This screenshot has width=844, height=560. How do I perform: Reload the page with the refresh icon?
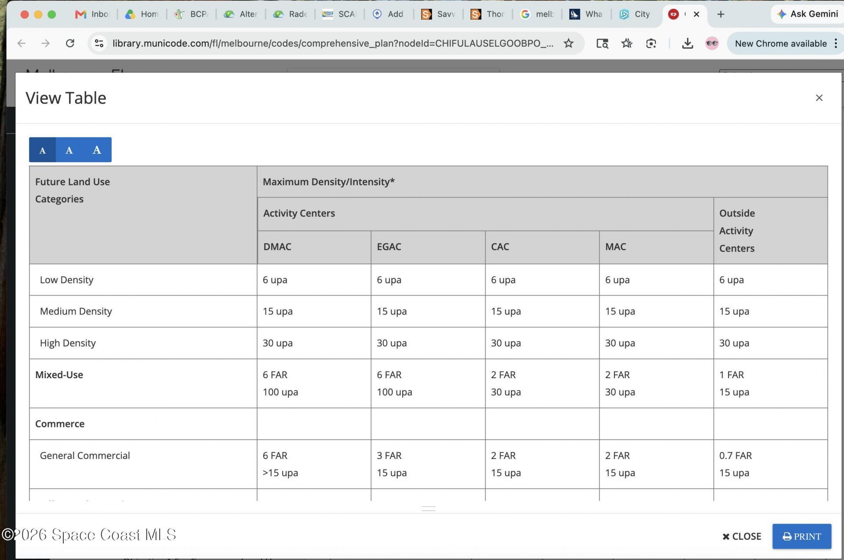click(x=70, y=43)
